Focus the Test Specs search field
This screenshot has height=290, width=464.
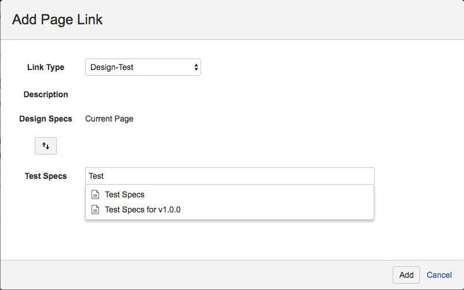tap(229, 176)
